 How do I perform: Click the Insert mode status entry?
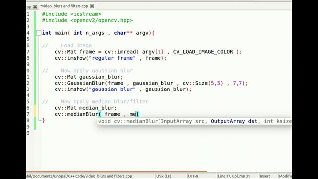point(265,176)
